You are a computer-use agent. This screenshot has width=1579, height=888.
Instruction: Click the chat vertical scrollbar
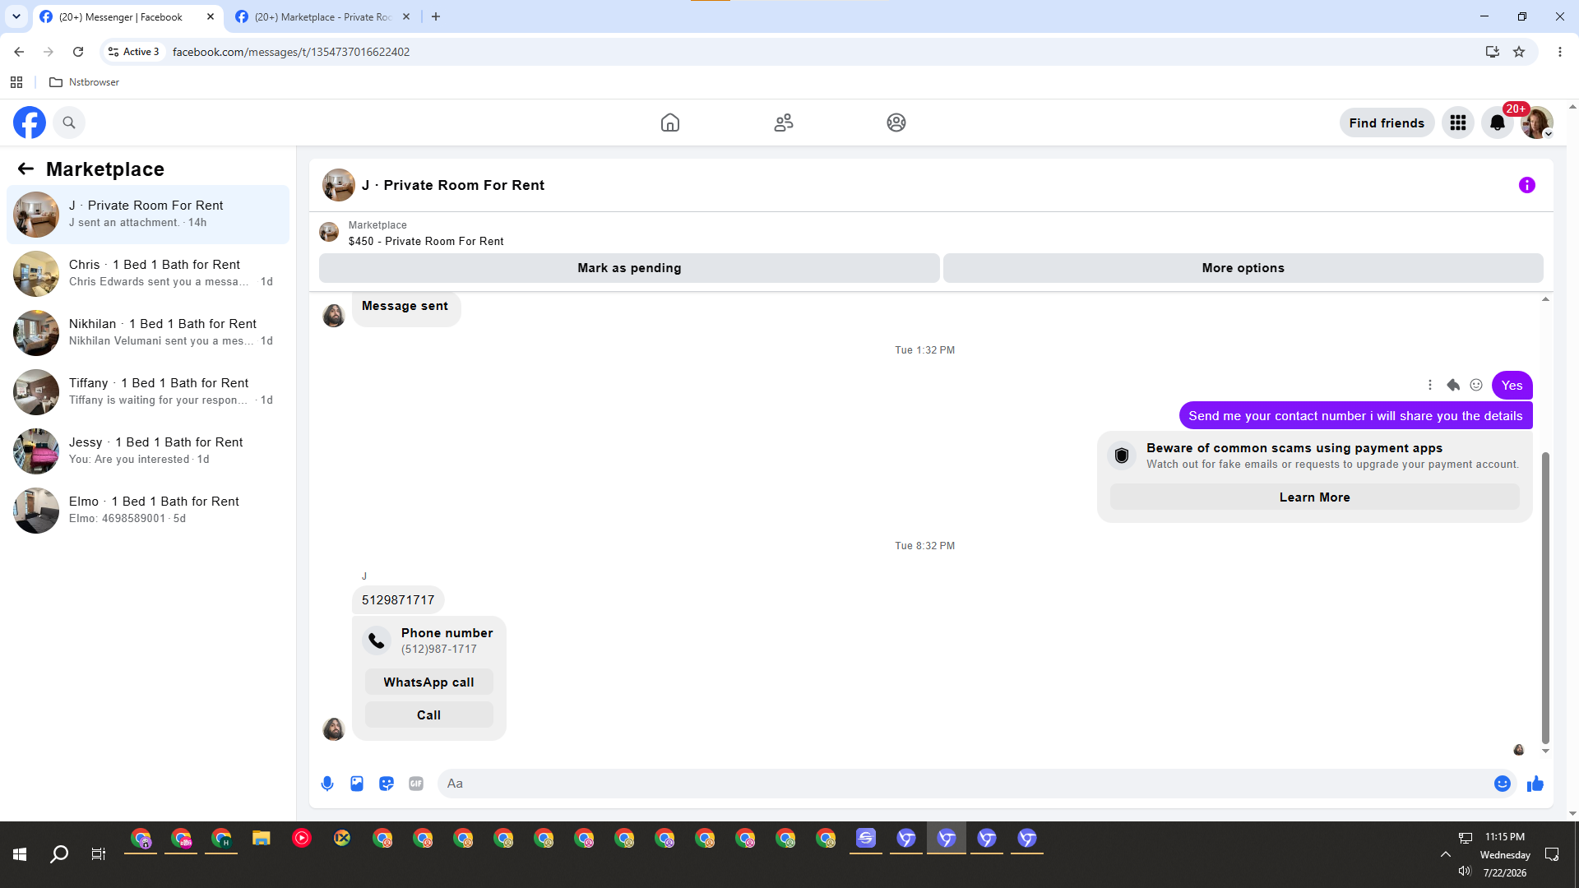pos(1545,597)
